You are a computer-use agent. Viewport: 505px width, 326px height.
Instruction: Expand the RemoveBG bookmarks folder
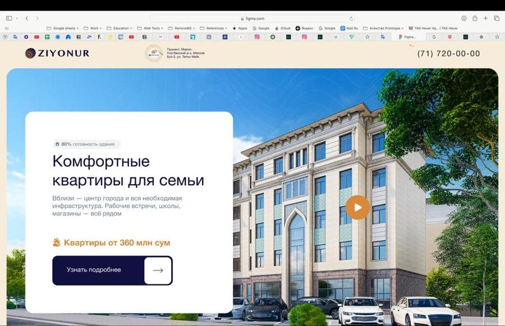coord(182,29)
